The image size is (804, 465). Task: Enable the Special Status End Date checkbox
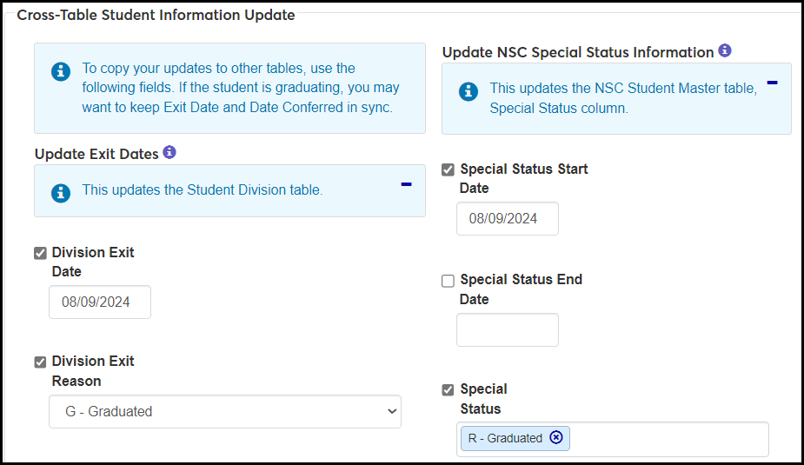(448, 281)
